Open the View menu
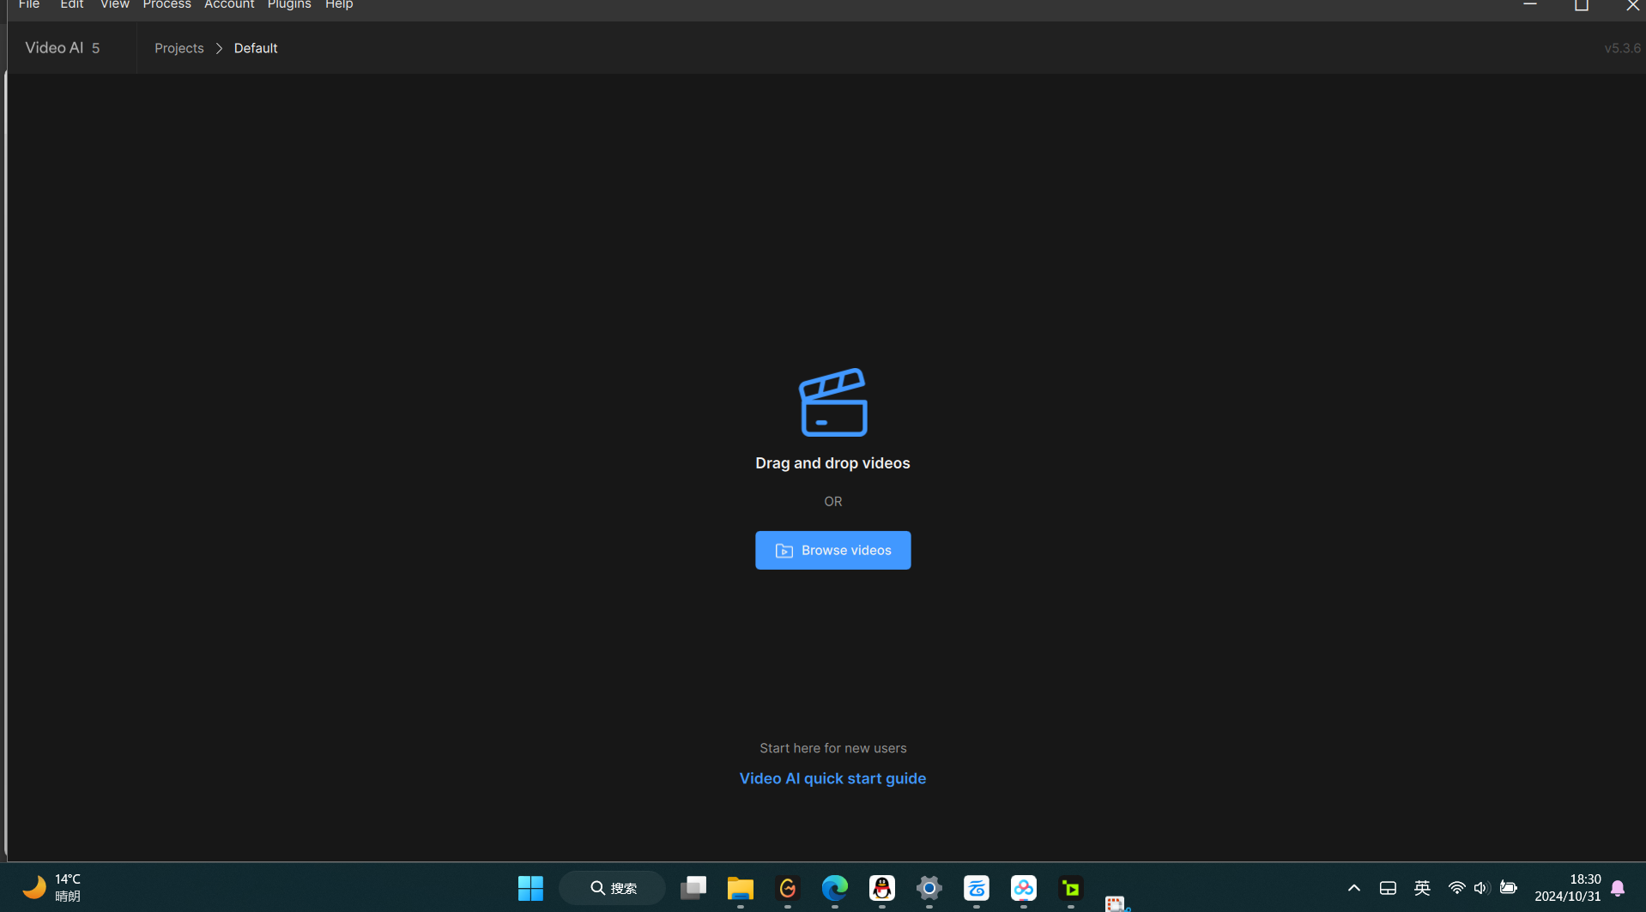Image resolution: width=1646 pixels, height=912 pixels. point(115,5)
